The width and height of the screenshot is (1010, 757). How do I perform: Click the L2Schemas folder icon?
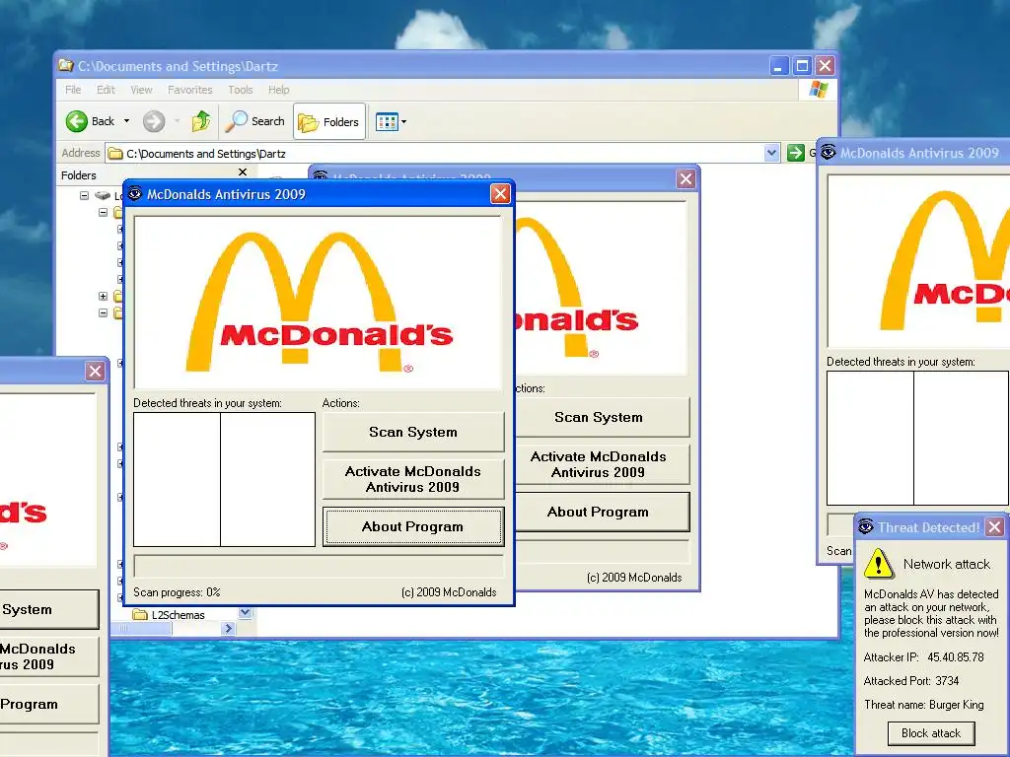click(x=140, y=615)
